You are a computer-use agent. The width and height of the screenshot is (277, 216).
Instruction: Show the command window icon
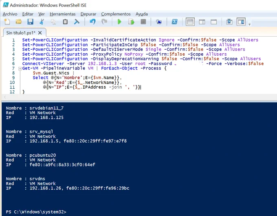[229, 22]
